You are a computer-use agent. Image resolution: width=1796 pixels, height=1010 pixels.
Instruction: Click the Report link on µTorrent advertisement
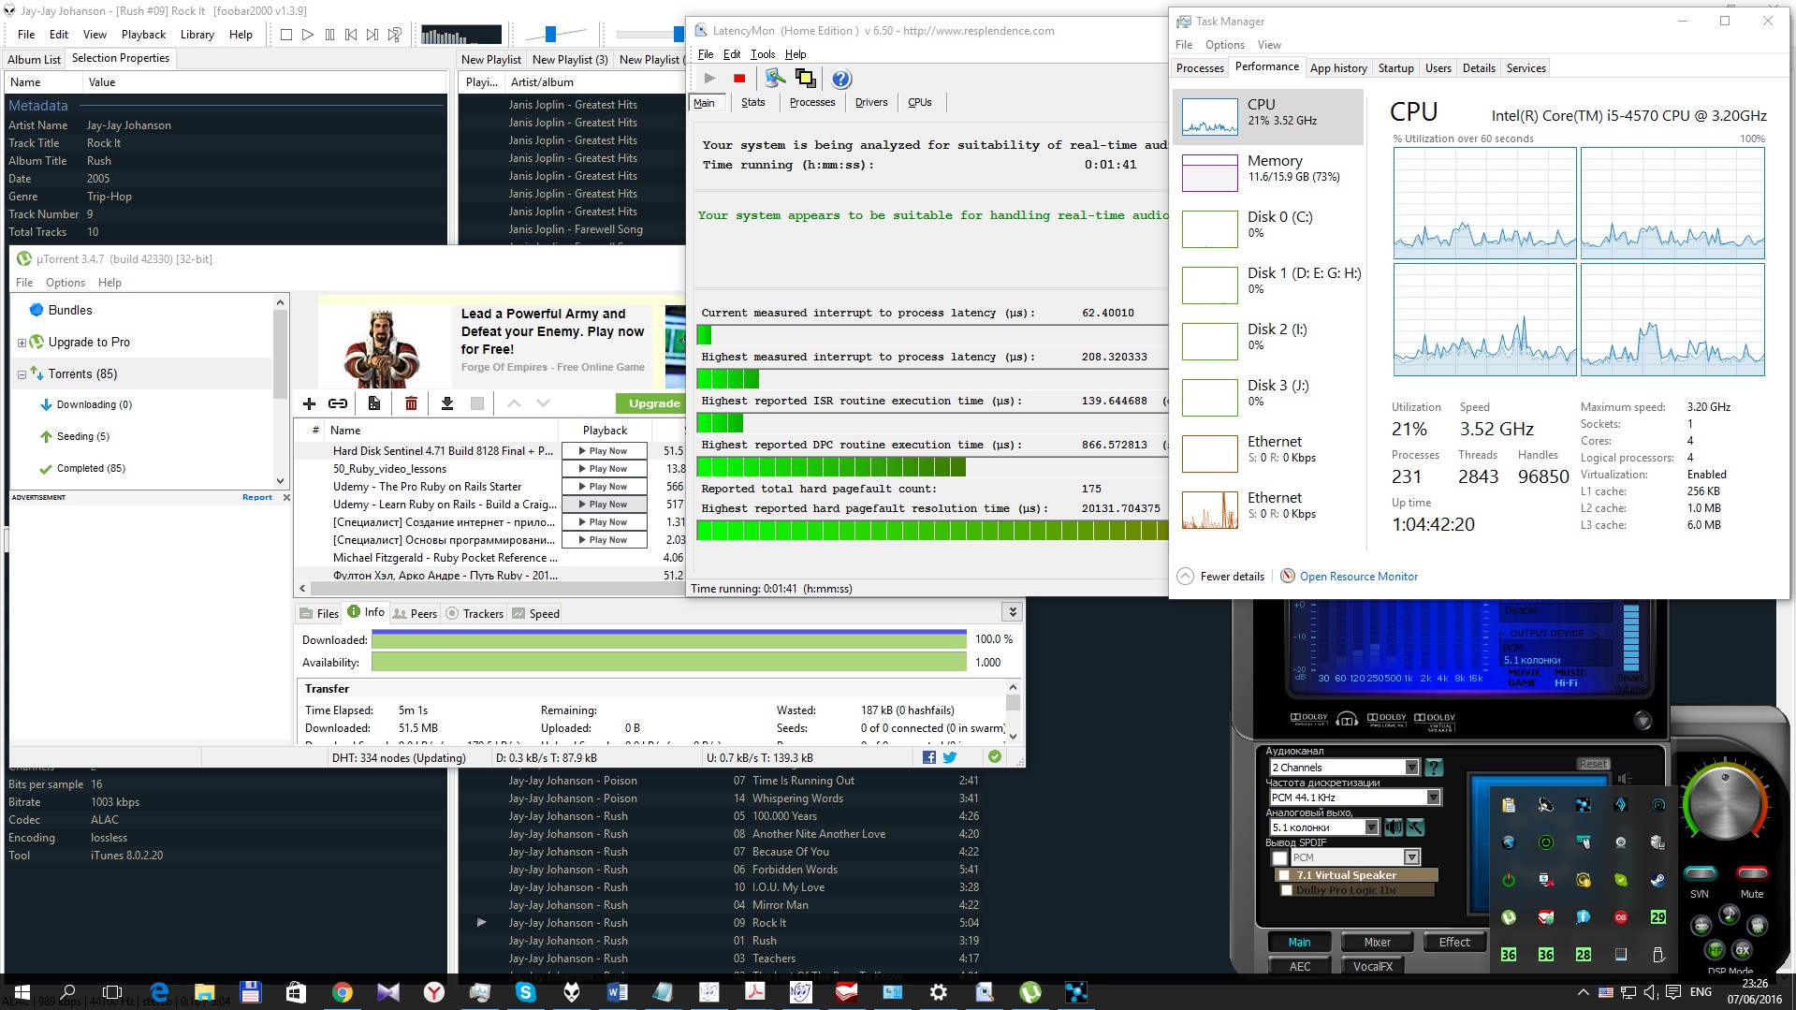[x=257, y=498]
